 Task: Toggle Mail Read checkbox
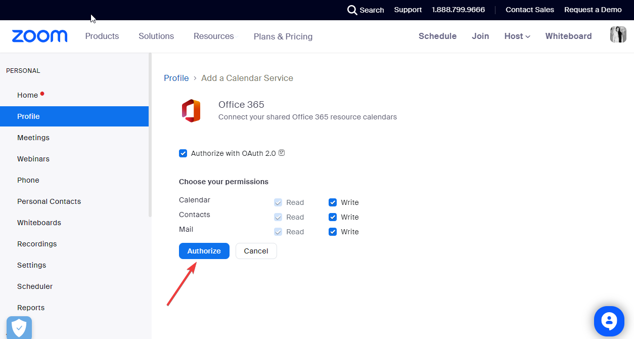pos(278,232)
